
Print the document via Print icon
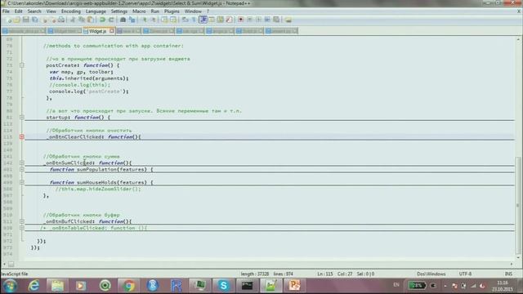pos(61,20)
